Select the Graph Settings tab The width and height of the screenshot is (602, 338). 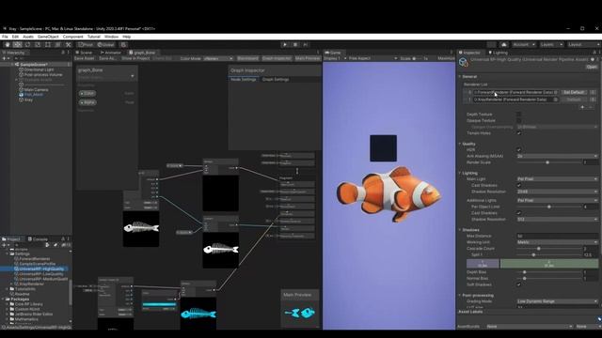(x=276, y=79)
